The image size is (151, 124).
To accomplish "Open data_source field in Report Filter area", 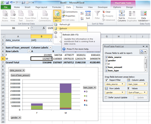I will click(115, 84).
